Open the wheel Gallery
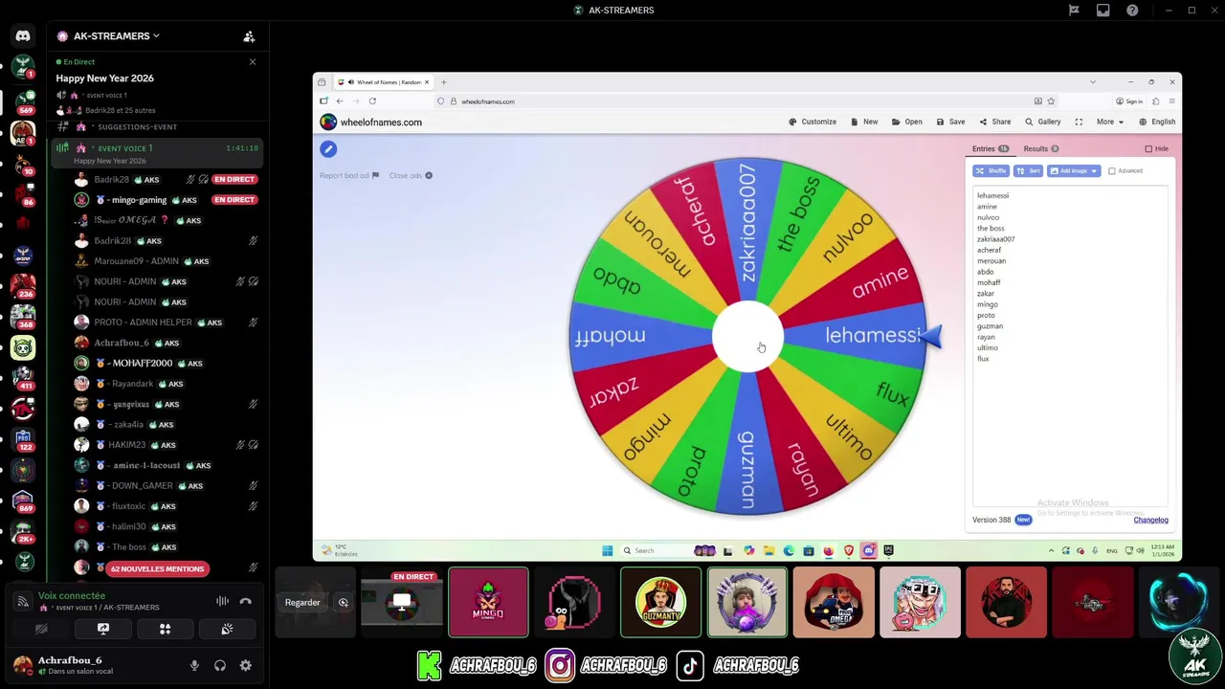 pos(1043,122)
